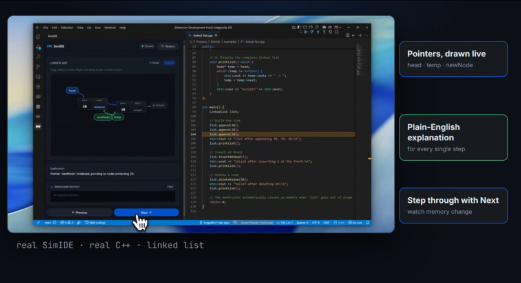Click the Next step button
Image resolution: width=521 pixels, height=283 pixels.
(146, 213)
